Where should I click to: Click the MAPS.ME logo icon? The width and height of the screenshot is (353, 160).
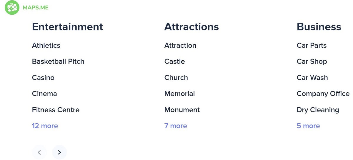click(12, 8)
